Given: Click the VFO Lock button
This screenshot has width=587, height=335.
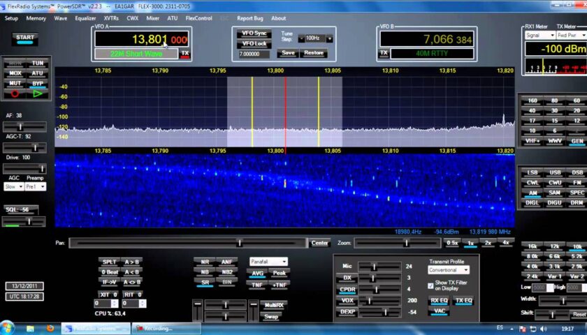Looking at the screenshot, I should coord(254,44).
